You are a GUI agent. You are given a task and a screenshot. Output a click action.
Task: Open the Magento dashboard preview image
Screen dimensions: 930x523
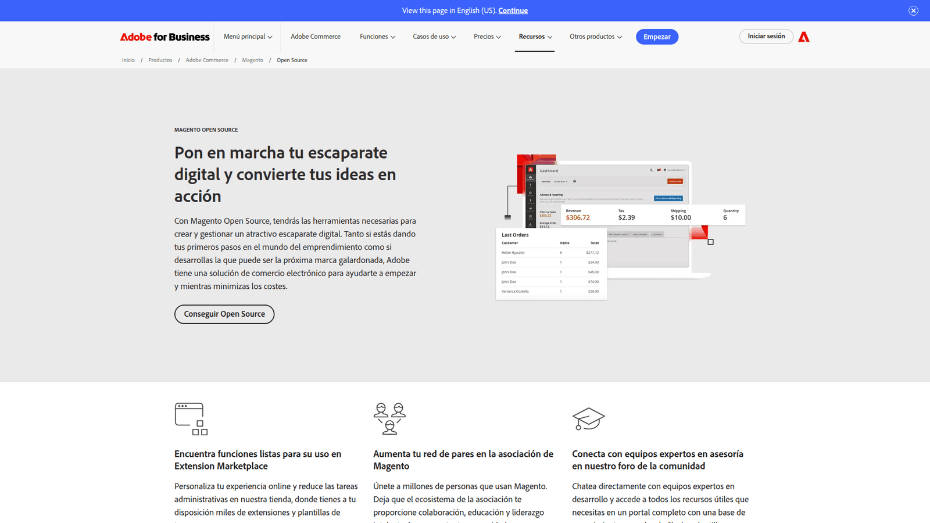(620, 227)
